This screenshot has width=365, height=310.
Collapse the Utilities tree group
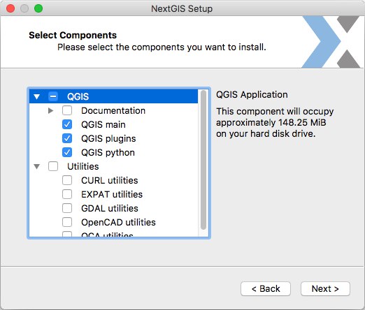(x=36, y=166)
